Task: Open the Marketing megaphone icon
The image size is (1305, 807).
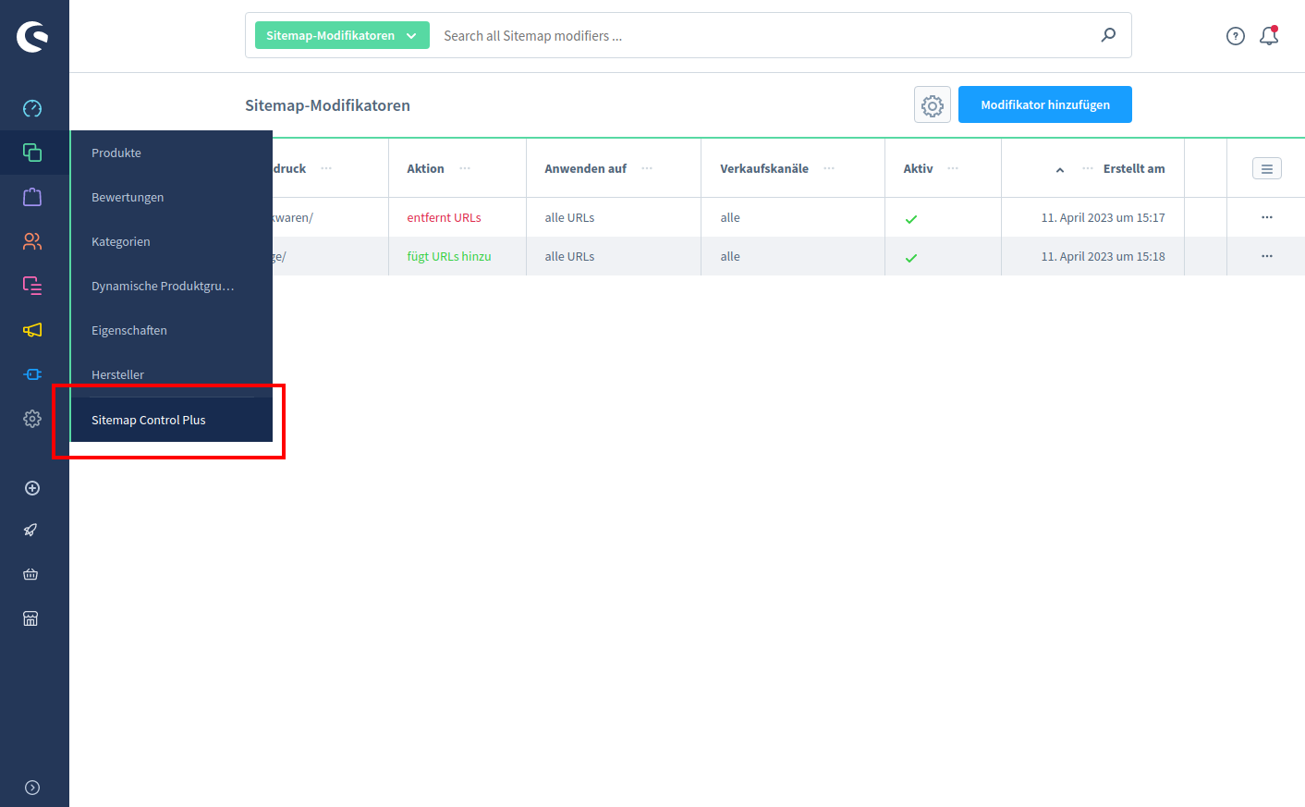Action: tap(32, 330)
